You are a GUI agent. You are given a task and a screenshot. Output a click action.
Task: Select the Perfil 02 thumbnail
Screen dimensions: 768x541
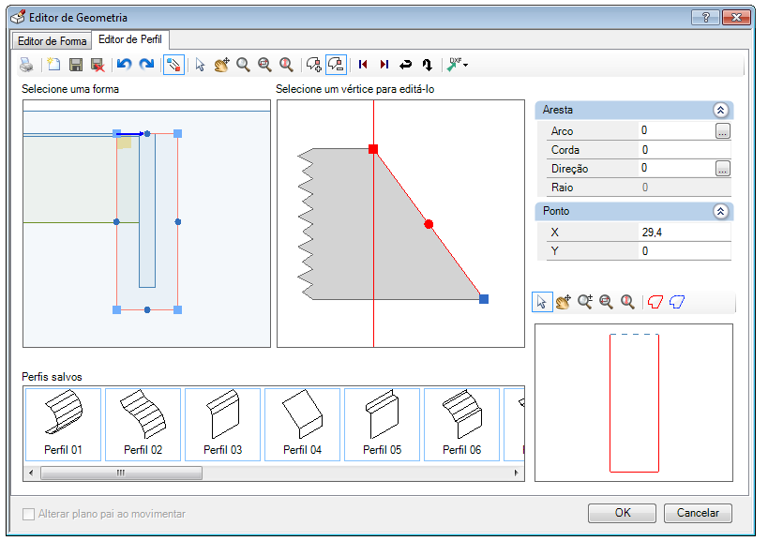point(143,425)
